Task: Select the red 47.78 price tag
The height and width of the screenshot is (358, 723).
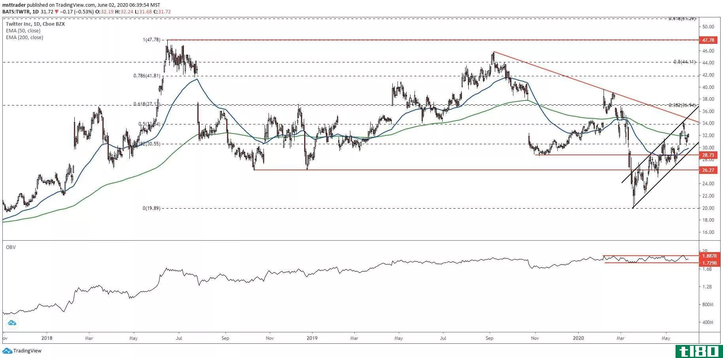Action: pyautogui.click(x=708, y=40)
